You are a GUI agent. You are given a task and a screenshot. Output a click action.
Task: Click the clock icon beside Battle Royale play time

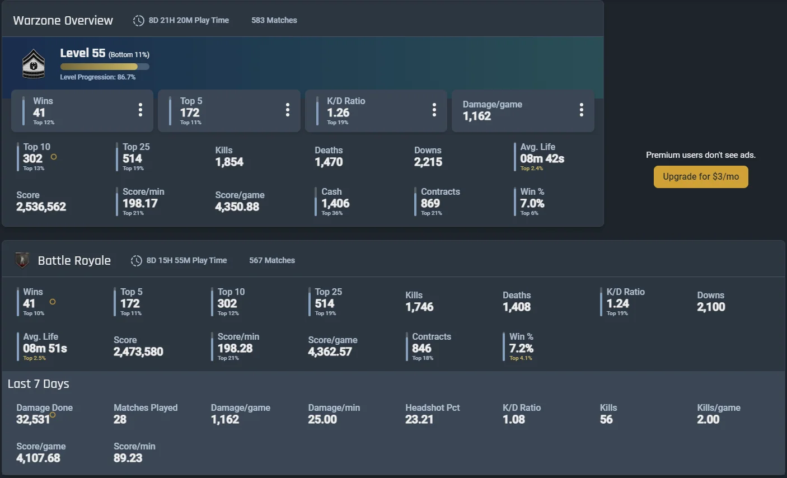[x=136, y=261]
